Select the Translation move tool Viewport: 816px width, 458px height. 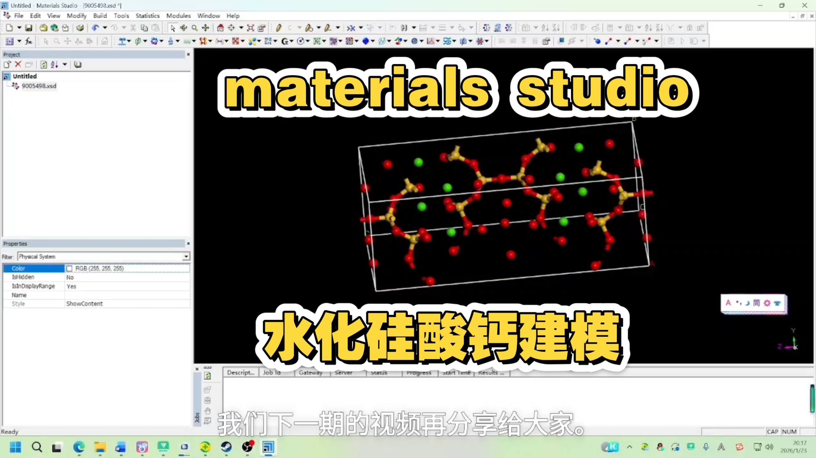pos(206,28)
